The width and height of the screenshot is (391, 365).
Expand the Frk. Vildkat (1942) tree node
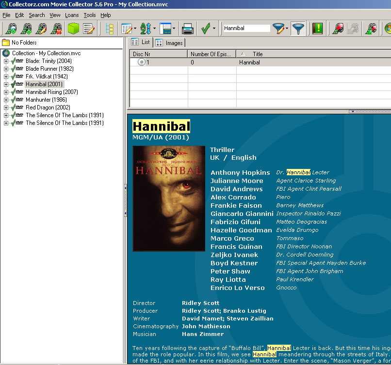click(x=6, y=76)
